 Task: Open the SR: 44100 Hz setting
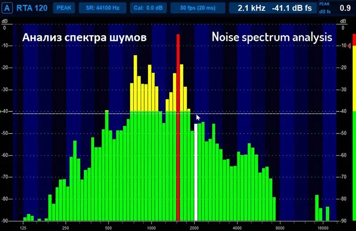pos(102,8)
